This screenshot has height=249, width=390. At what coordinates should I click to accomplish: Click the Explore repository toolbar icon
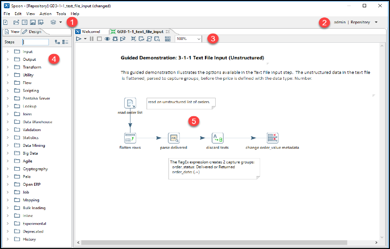[x=24, y=22]
